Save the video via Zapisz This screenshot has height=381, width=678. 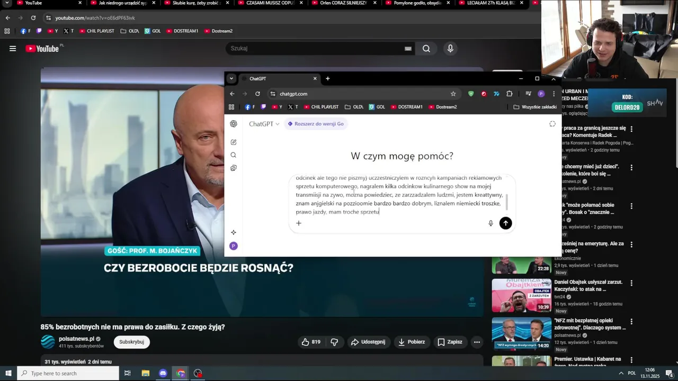450,342
